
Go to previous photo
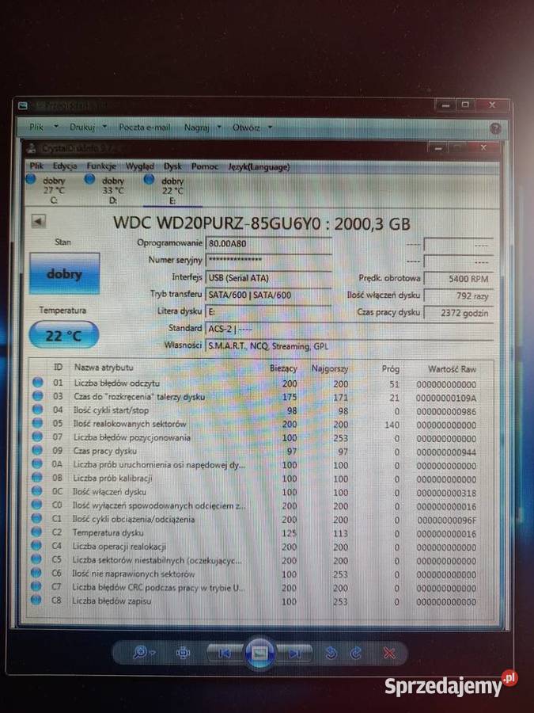pyautogui.click(x=225, y=653)
